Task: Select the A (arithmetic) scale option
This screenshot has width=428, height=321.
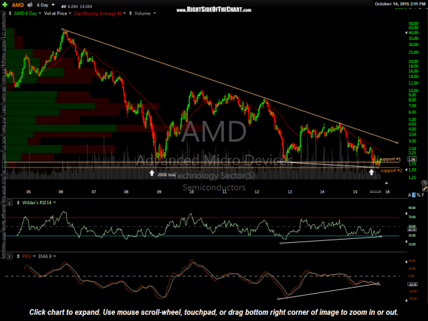Action: point(409,195)
